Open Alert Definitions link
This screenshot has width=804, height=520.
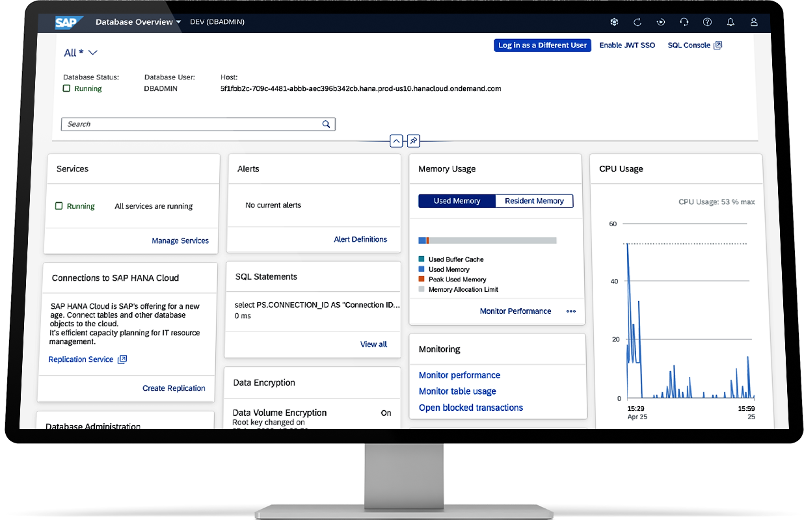coord(360,239)
